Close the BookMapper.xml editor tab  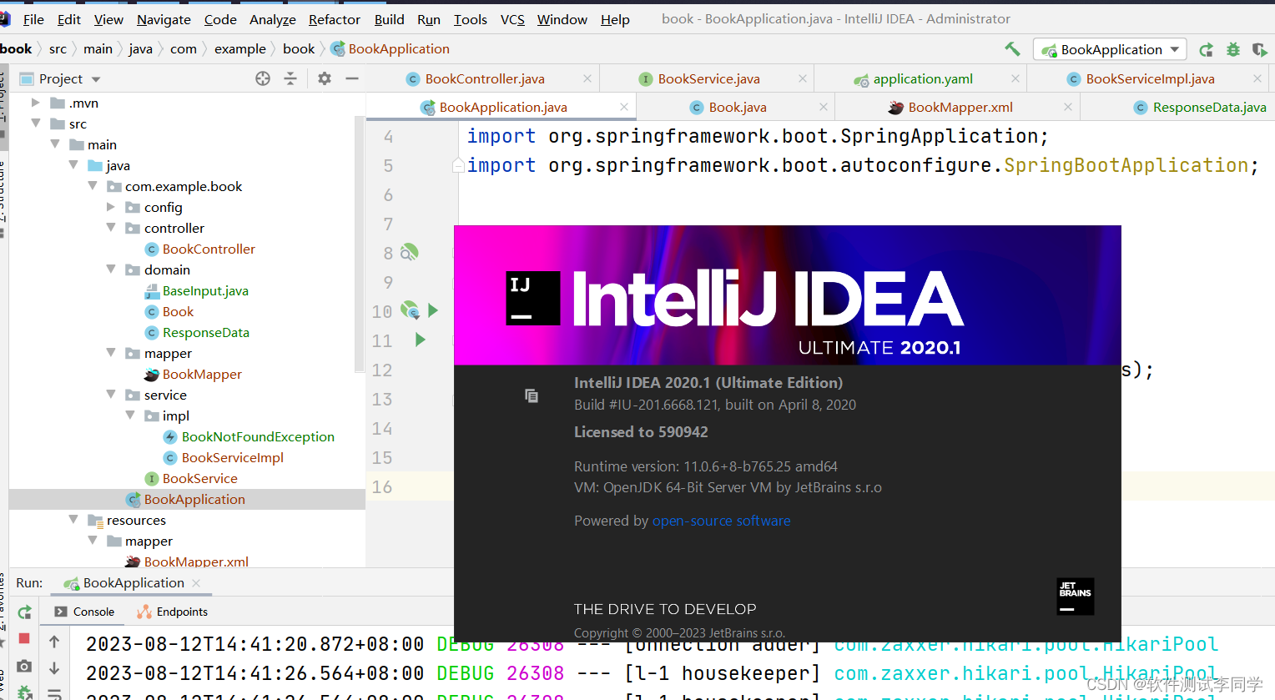[1068, 107]
